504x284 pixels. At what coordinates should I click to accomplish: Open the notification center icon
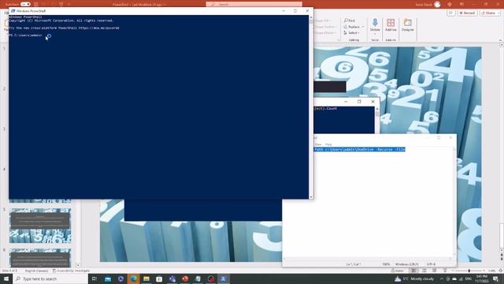tap(496, 278)
